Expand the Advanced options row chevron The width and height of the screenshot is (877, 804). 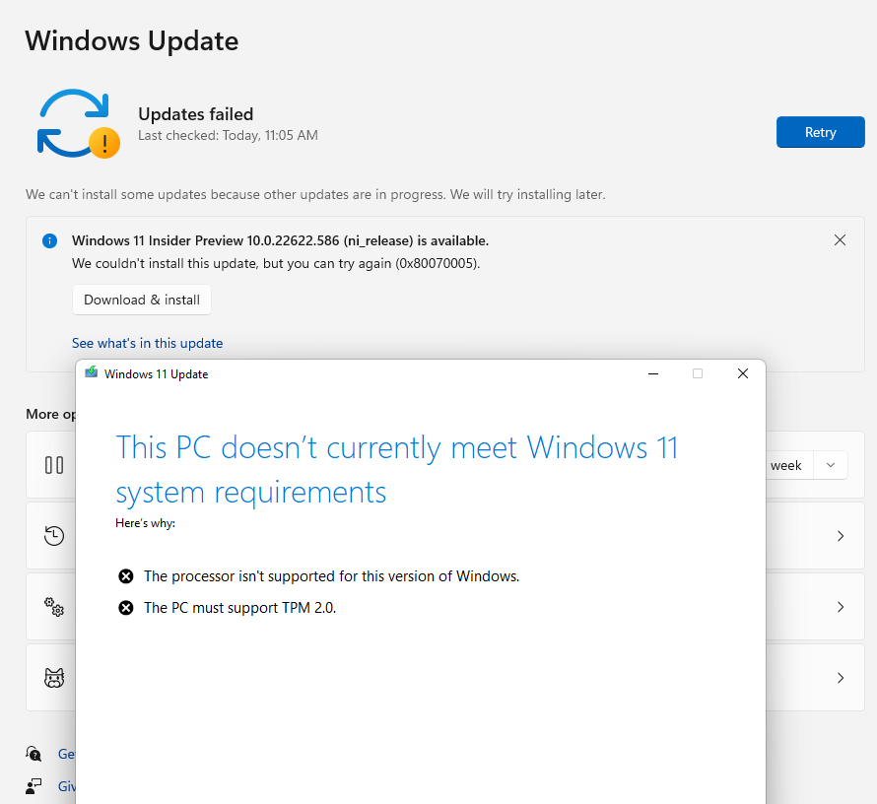coord(841,607)
